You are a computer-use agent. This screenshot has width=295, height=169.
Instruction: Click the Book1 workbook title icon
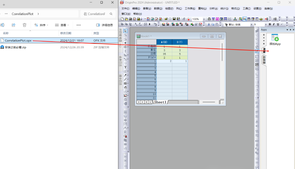pos(138,36)
